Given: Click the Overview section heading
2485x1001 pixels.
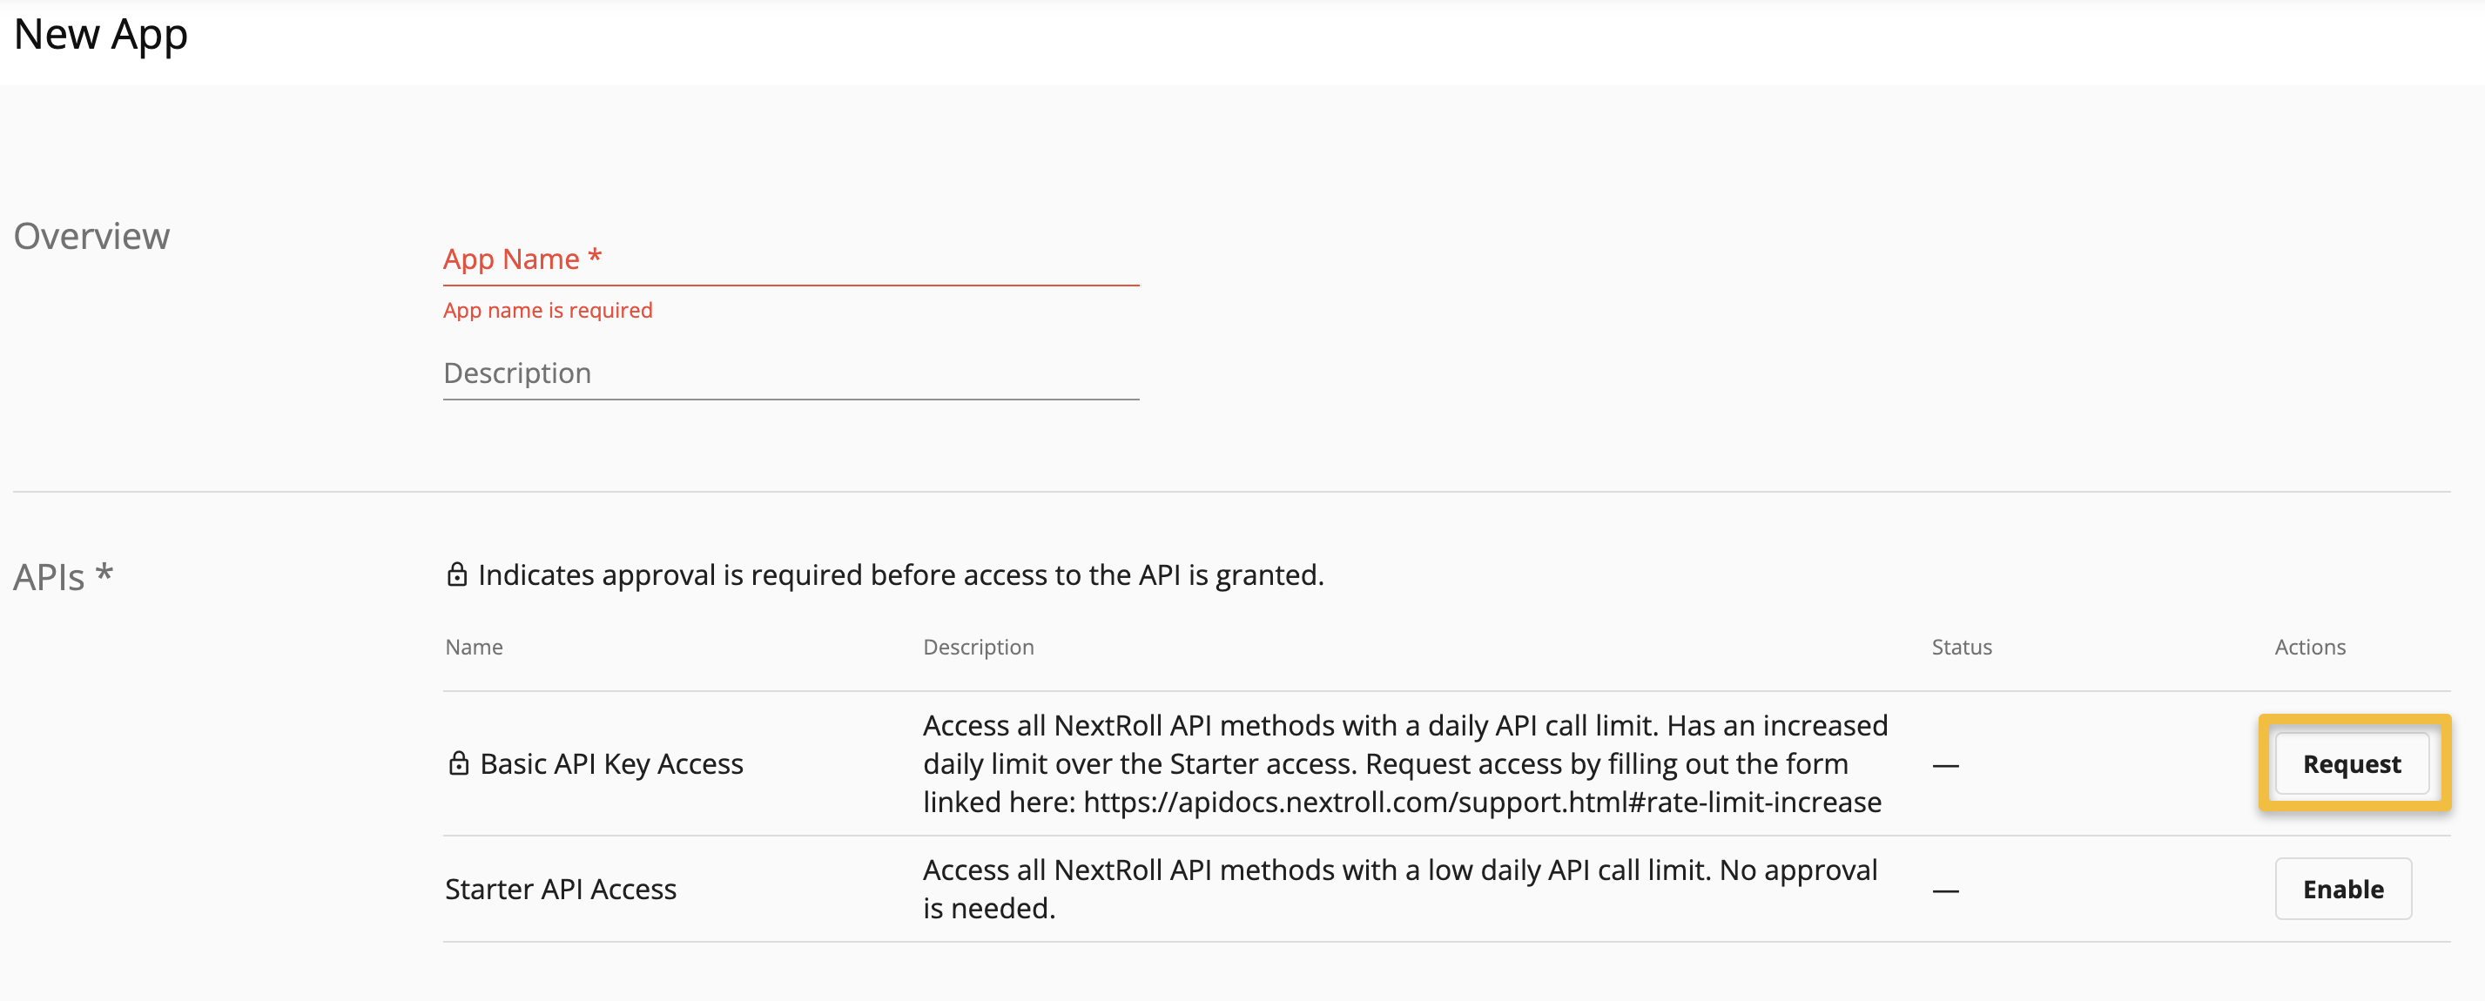Looking at the screenshot, I should tap(91, 236).
